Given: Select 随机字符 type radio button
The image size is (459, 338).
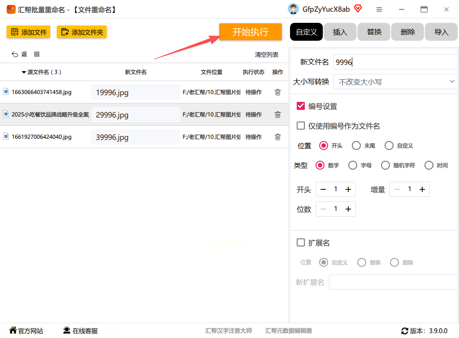Looking at the screenshot, I should tap(385, 165).
